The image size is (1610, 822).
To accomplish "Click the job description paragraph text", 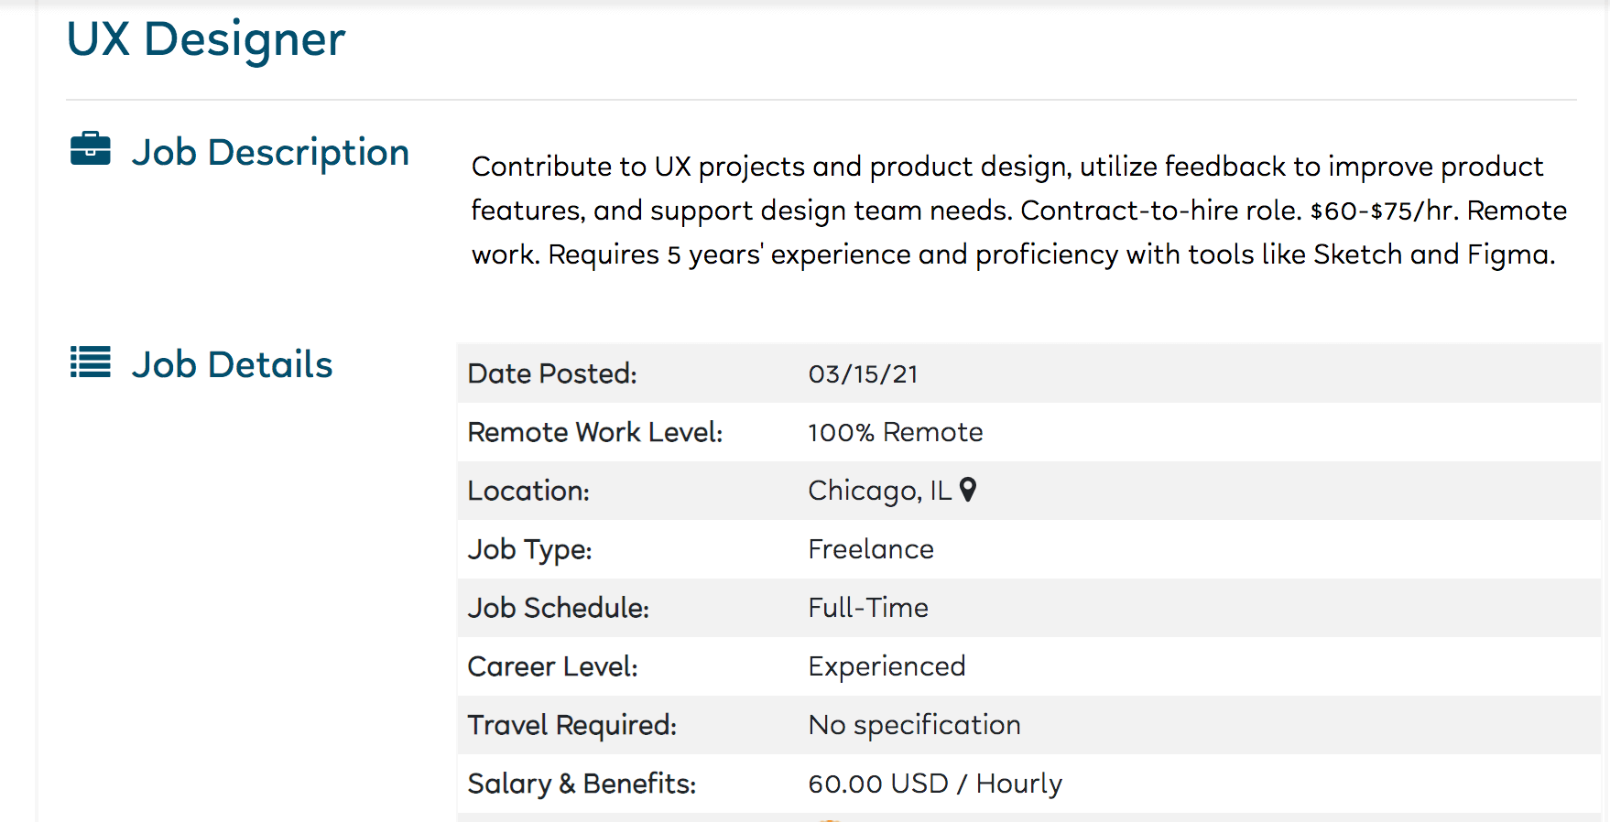I will [1018, 211].
